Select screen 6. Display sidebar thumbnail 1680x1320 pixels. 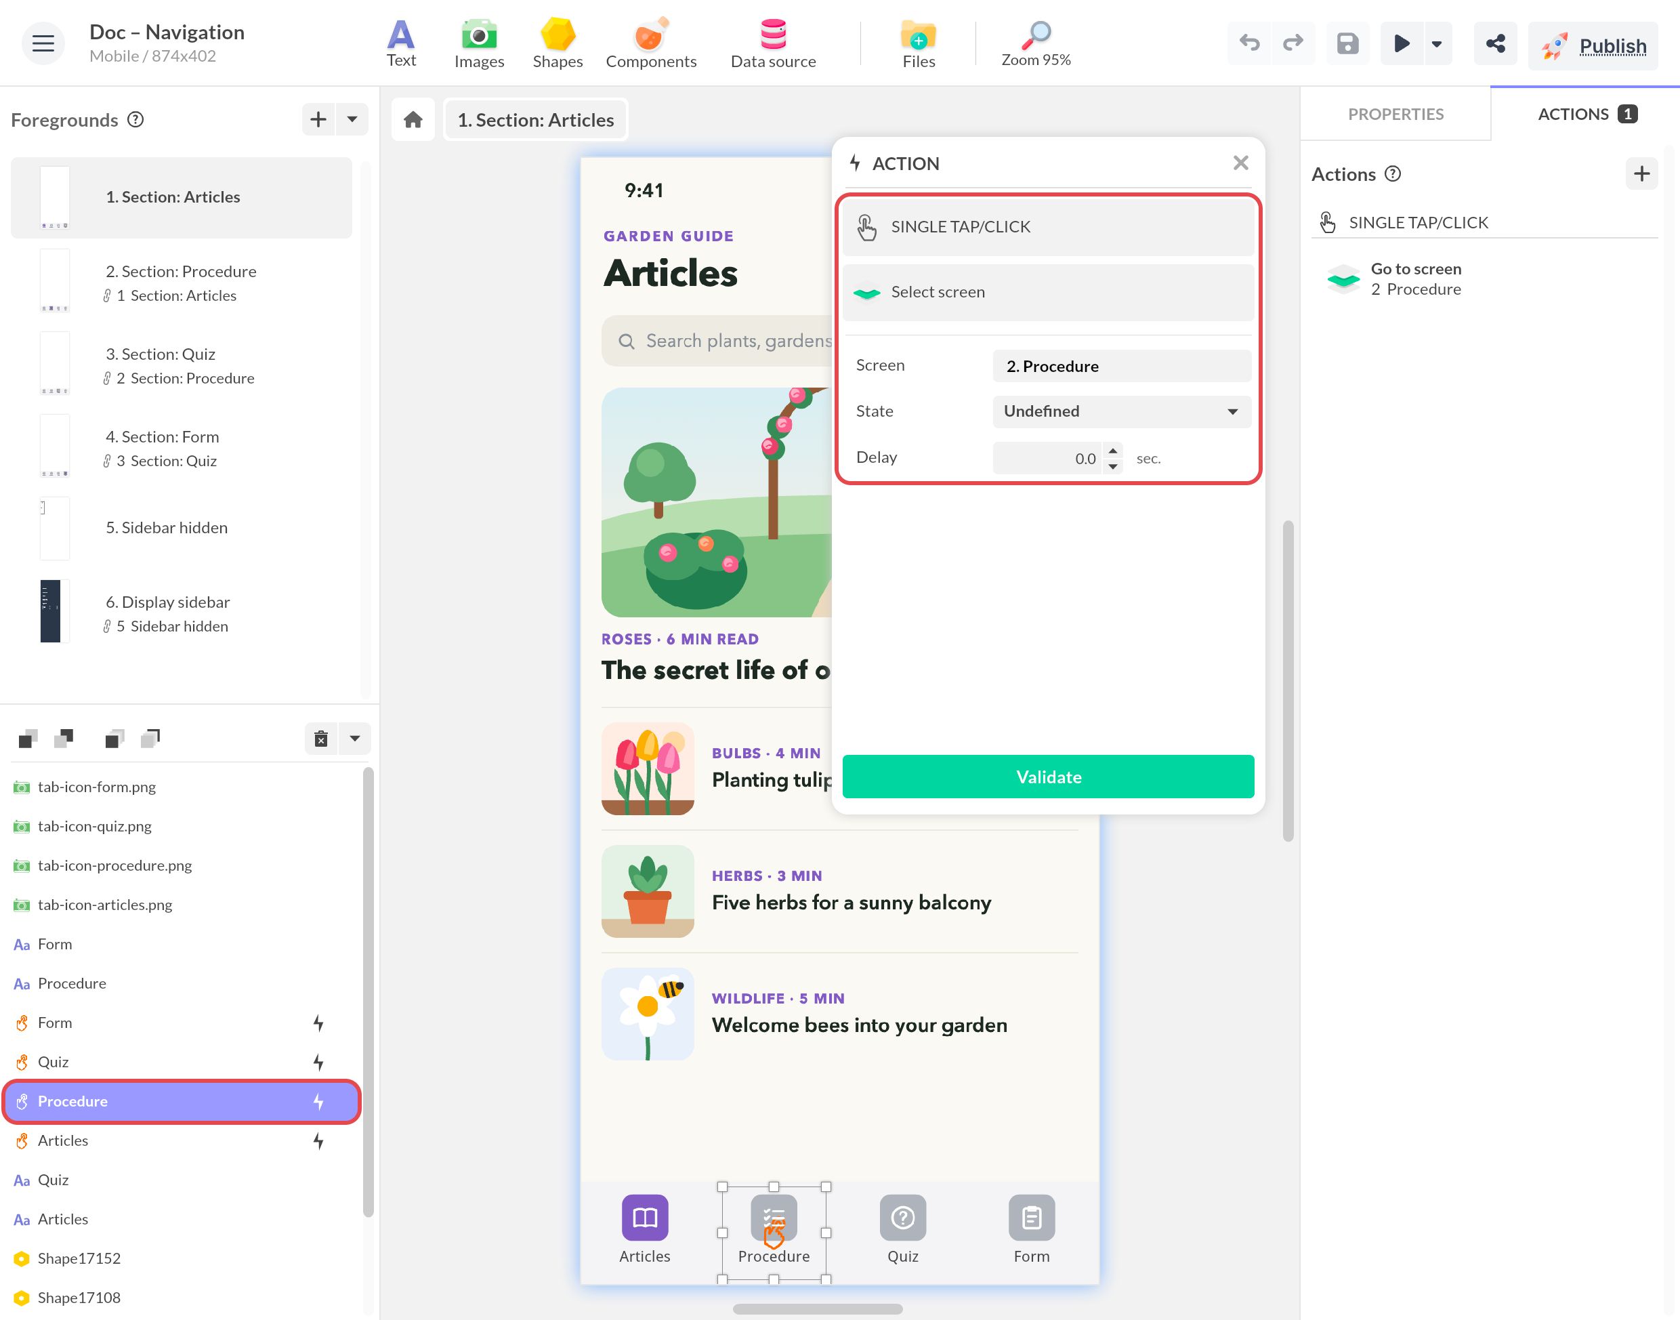coord(54,611)
